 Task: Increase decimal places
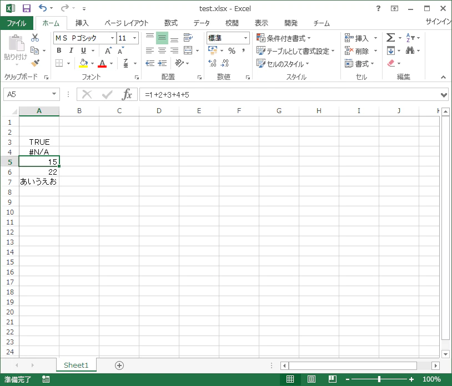point(212,63)
